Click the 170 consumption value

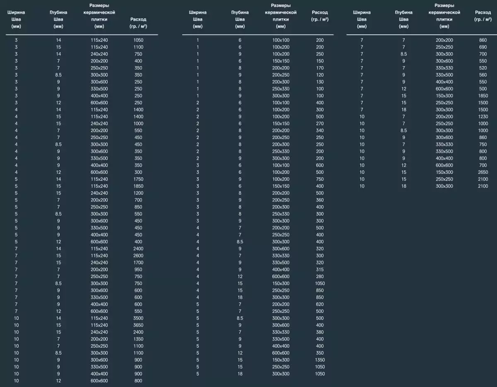point(320,68)
